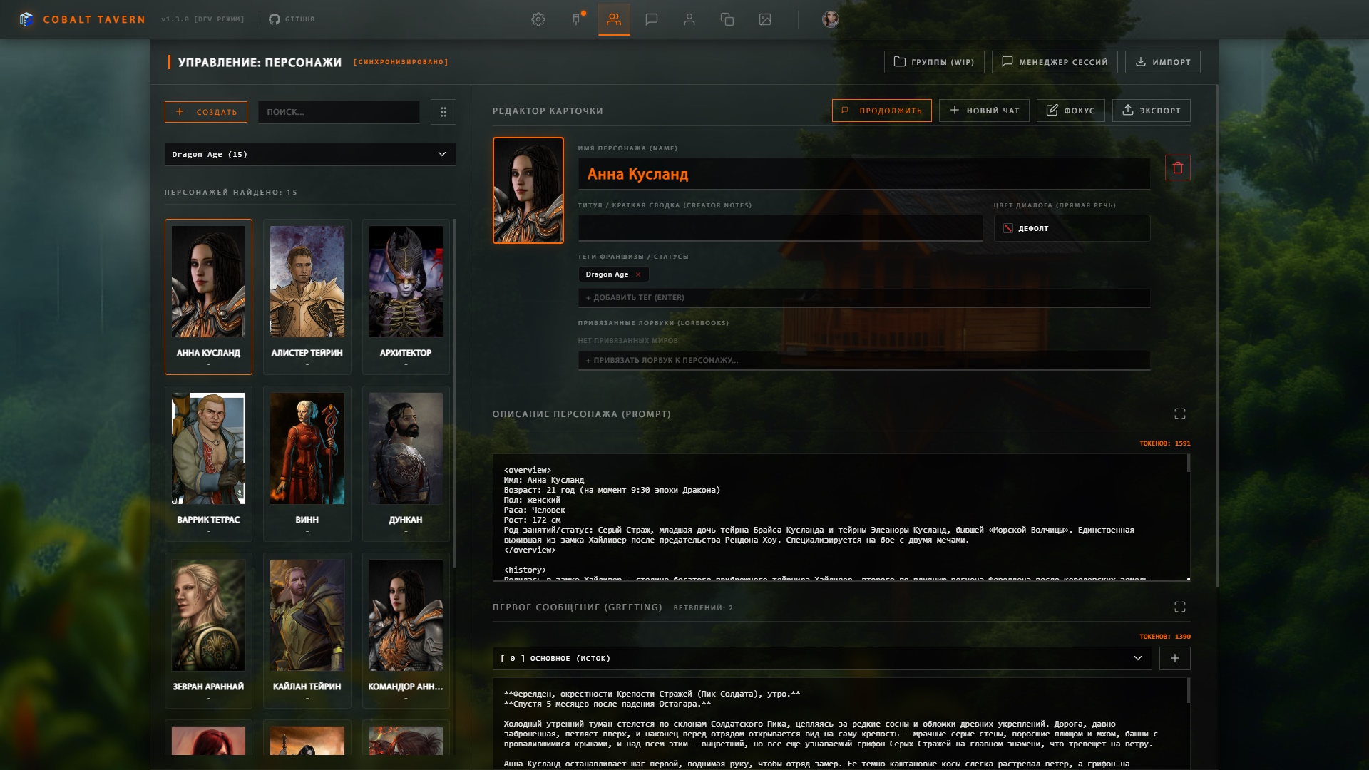Click the "Управление: Персонажи" heading

tap(260, 63)
